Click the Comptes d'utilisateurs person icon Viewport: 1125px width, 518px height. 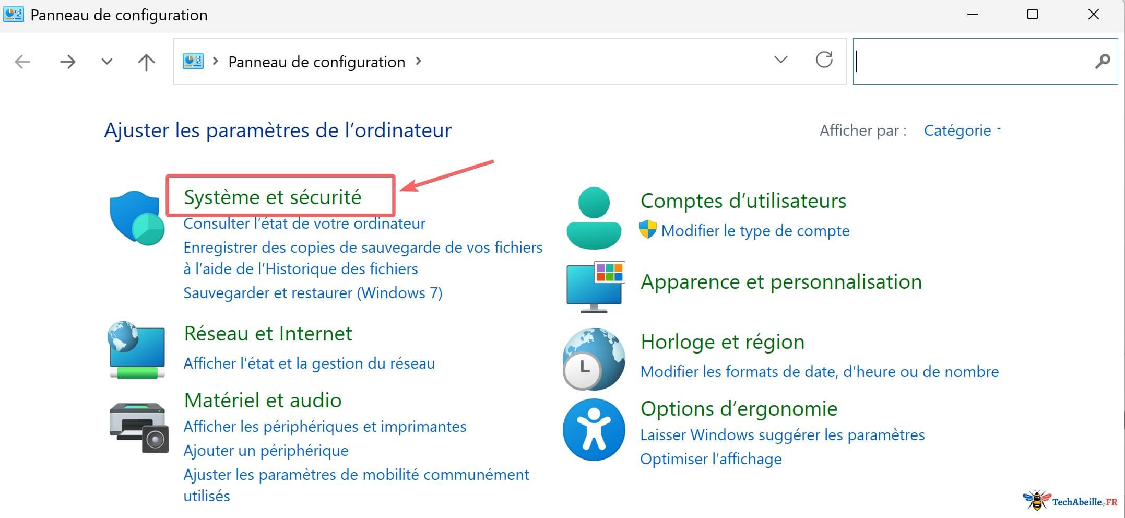594,216
